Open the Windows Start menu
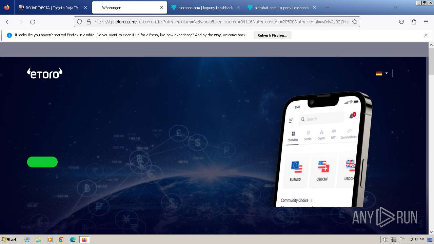 pyautogui.click(x=9, y=240)
